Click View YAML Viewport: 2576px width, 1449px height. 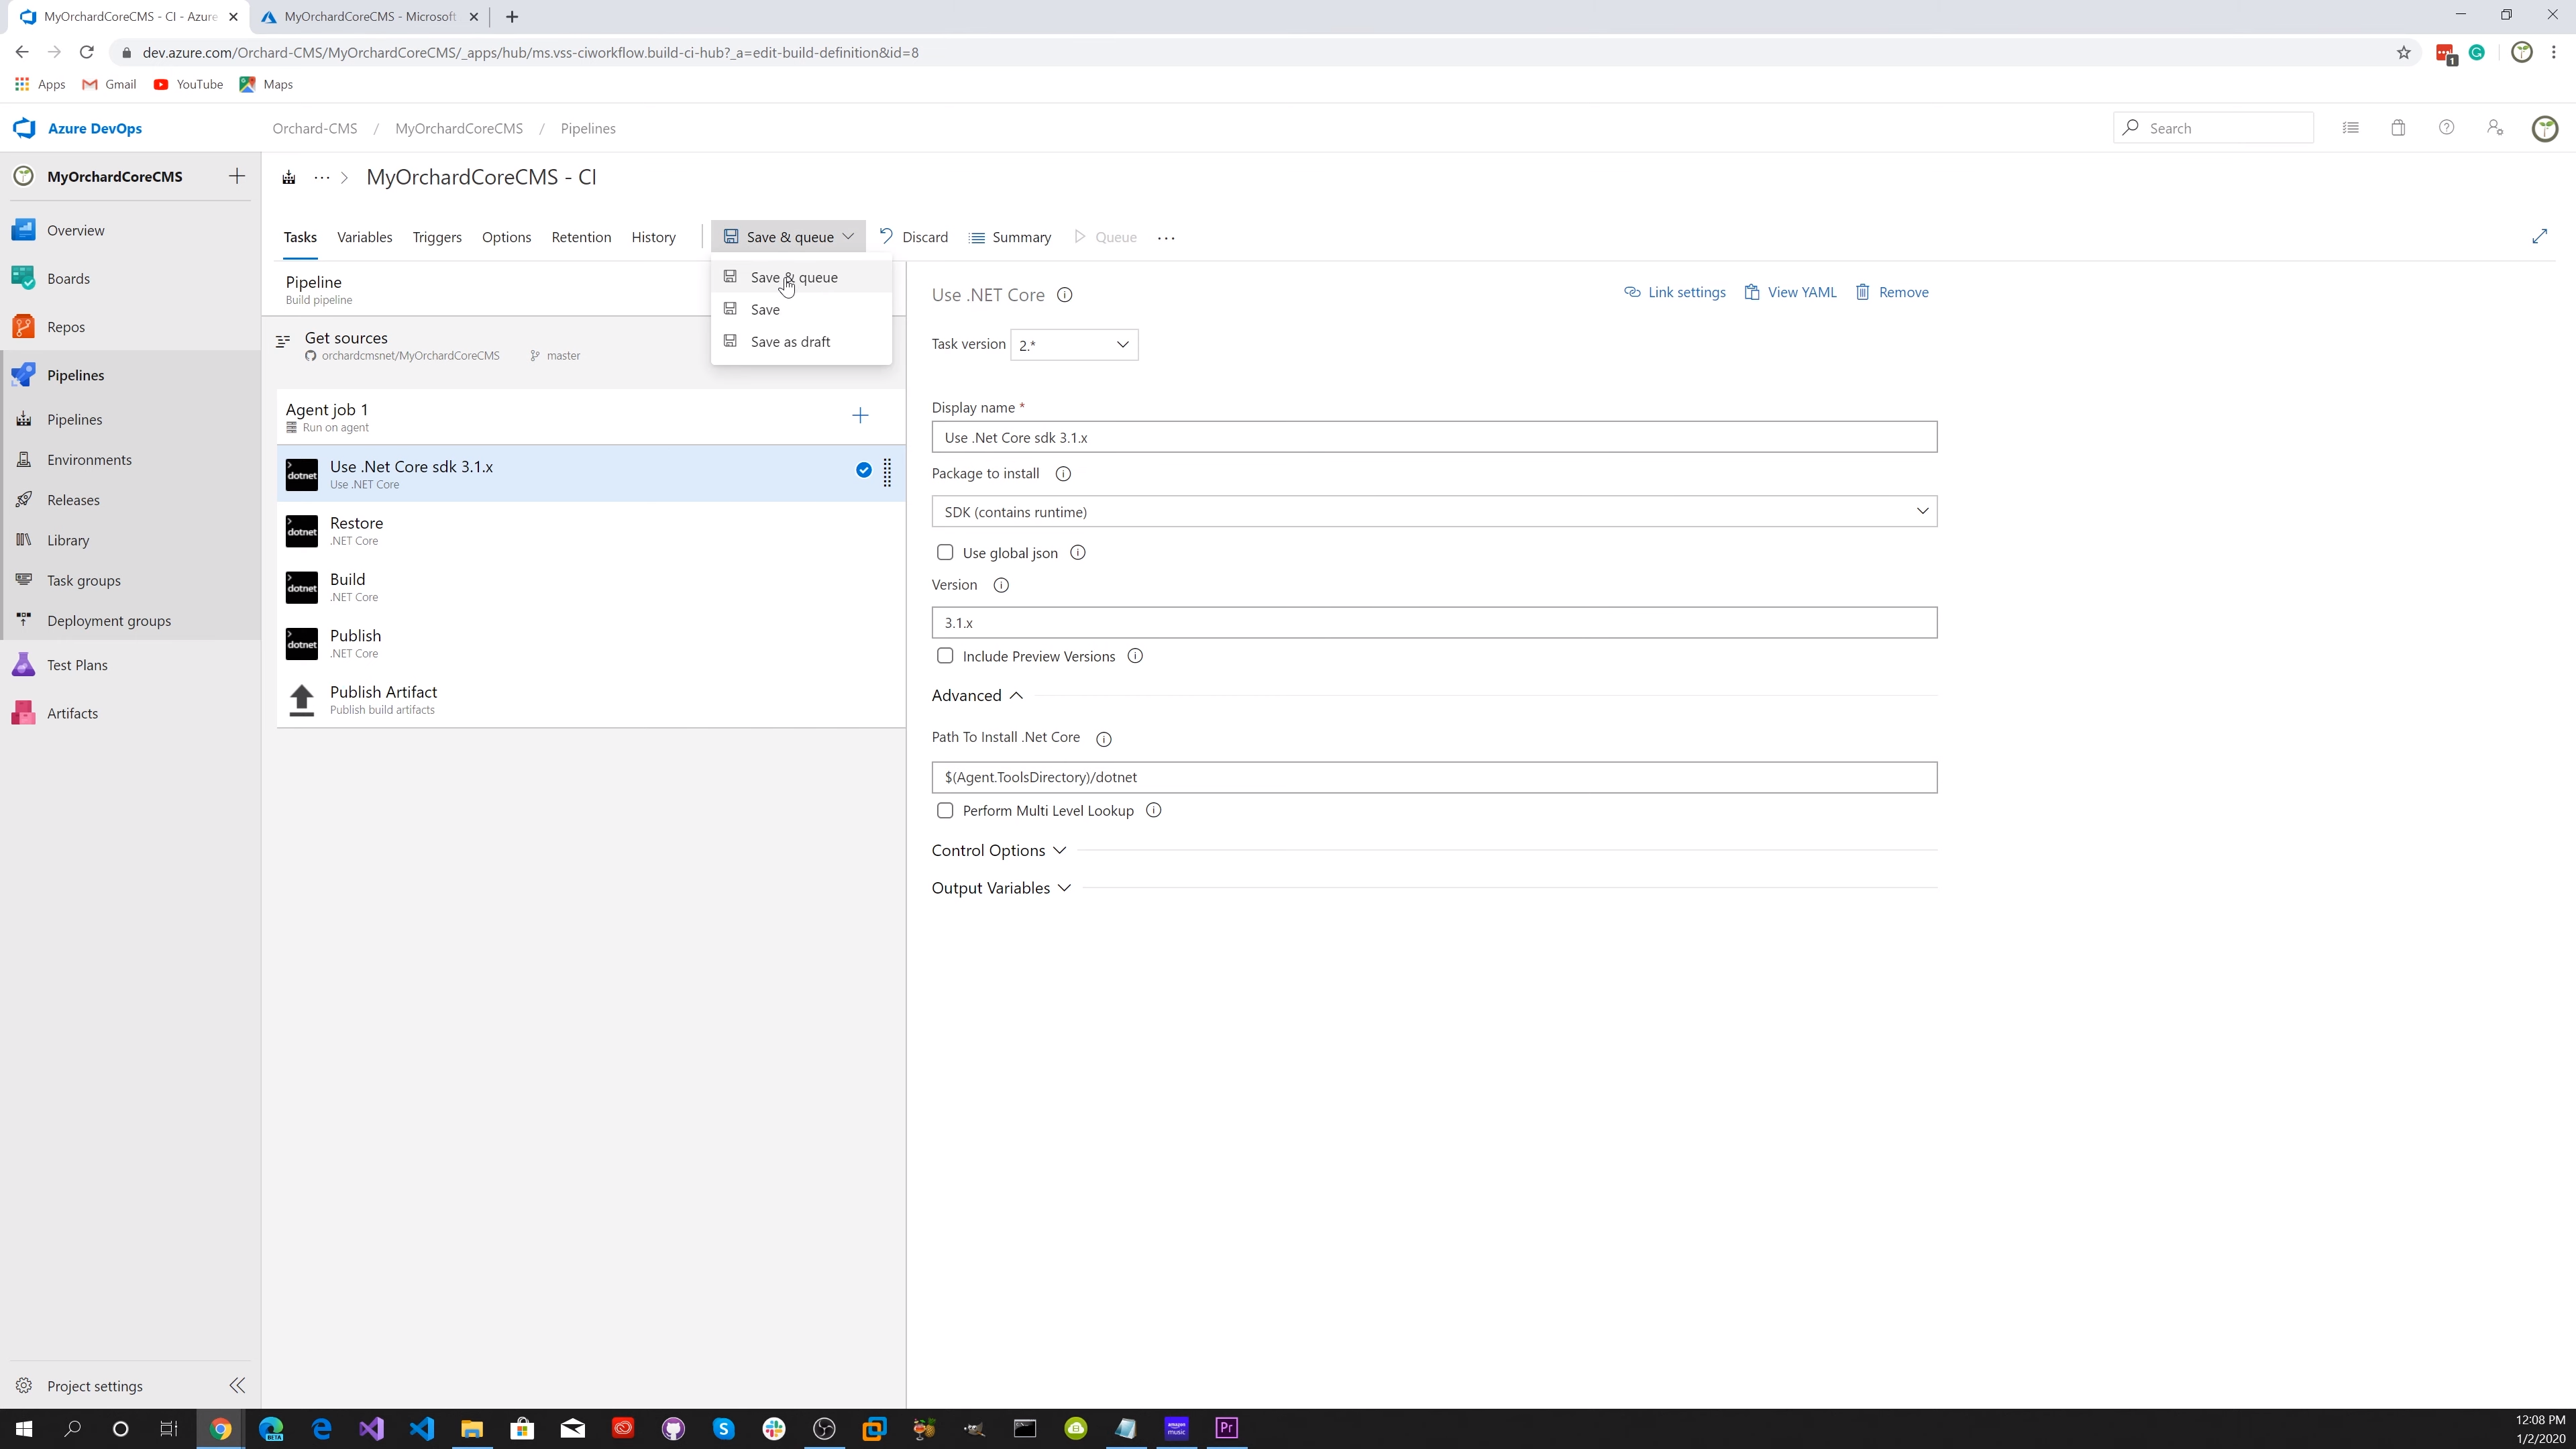pos(1790,292)
